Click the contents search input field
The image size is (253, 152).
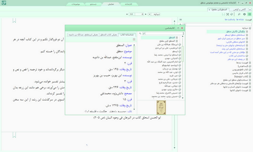[218, 25]
